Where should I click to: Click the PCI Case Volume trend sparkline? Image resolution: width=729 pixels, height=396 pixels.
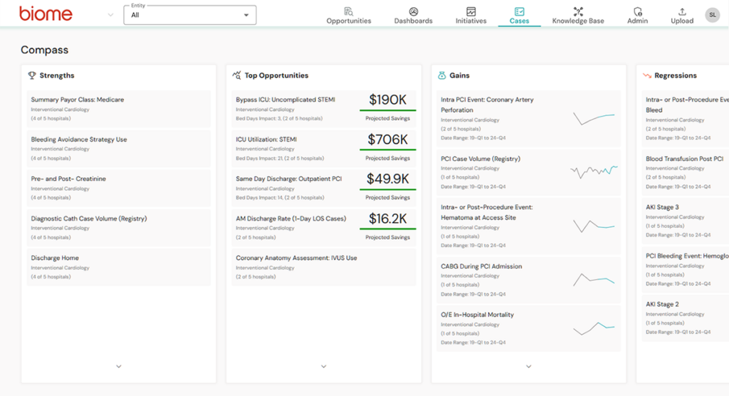594,171
